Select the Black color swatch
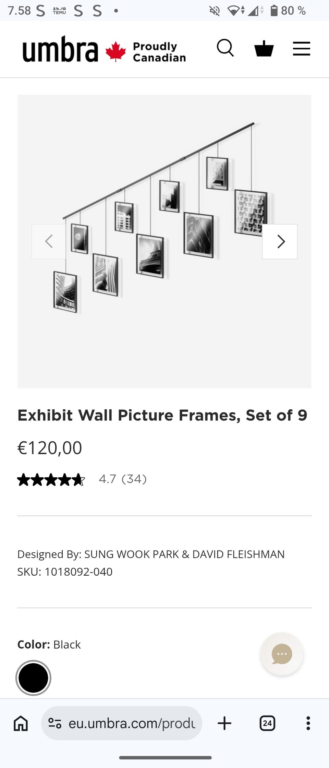Screen dimensions: 329x768 click(33, 678)
